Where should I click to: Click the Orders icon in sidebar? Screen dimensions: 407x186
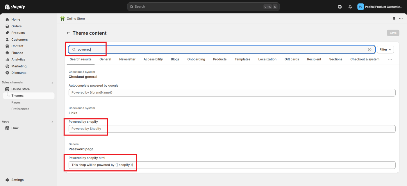click(7, 26)
